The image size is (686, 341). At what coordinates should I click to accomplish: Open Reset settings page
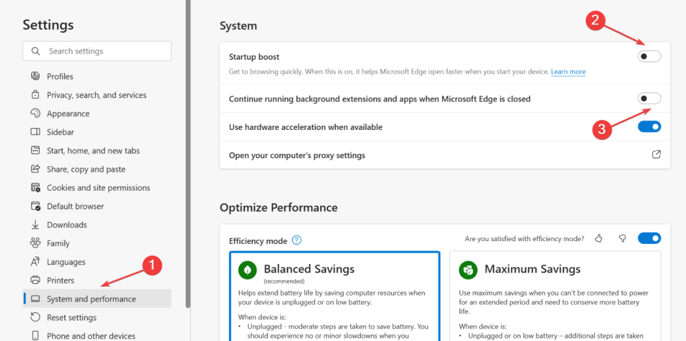pyautogui.click(x=71, y=318)
